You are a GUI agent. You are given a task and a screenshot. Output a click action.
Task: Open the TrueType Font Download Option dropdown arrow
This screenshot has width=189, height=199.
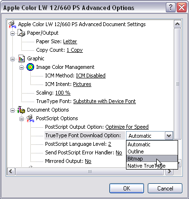169,136
